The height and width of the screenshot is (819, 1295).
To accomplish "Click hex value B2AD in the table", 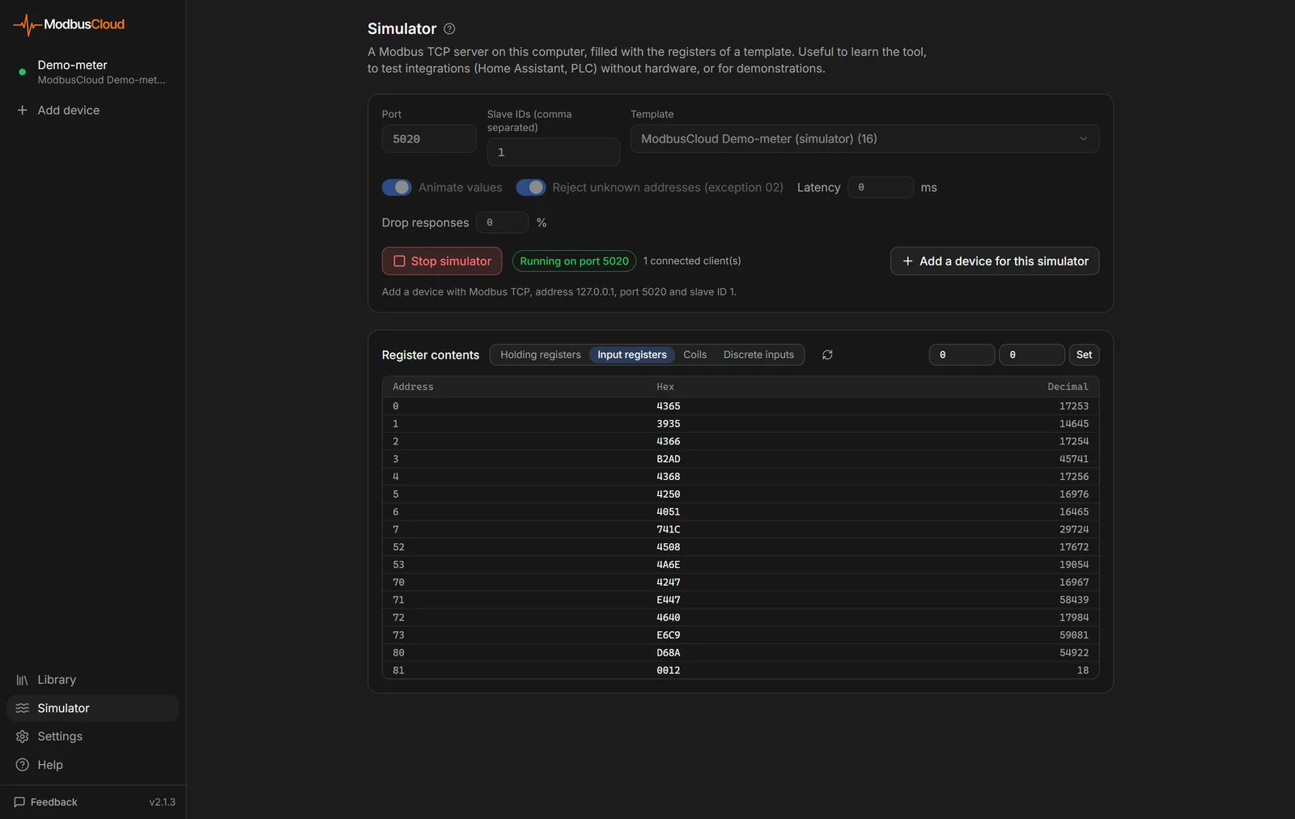I will tap(669, 459).
